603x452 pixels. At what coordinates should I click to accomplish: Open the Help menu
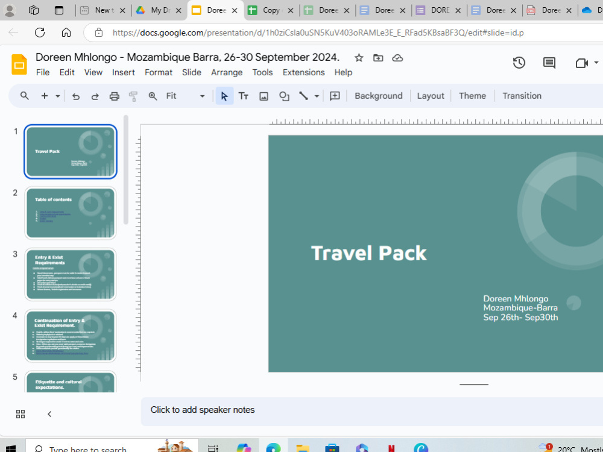pyautogui.click(x=344, y=72)
